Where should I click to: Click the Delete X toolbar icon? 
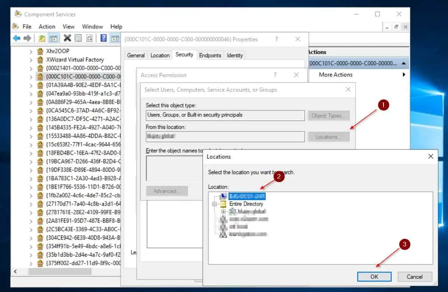pos(67,38)
